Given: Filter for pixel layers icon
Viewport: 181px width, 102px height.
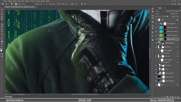Looking at the screenshot, I should pyautogui.click(x=168, y=11).
